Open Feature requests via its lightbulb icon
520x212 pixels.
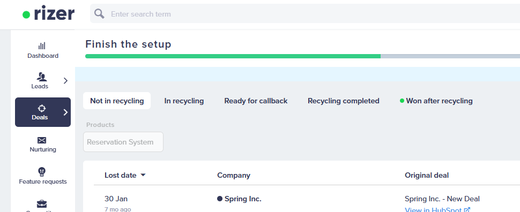coord(42,172)
